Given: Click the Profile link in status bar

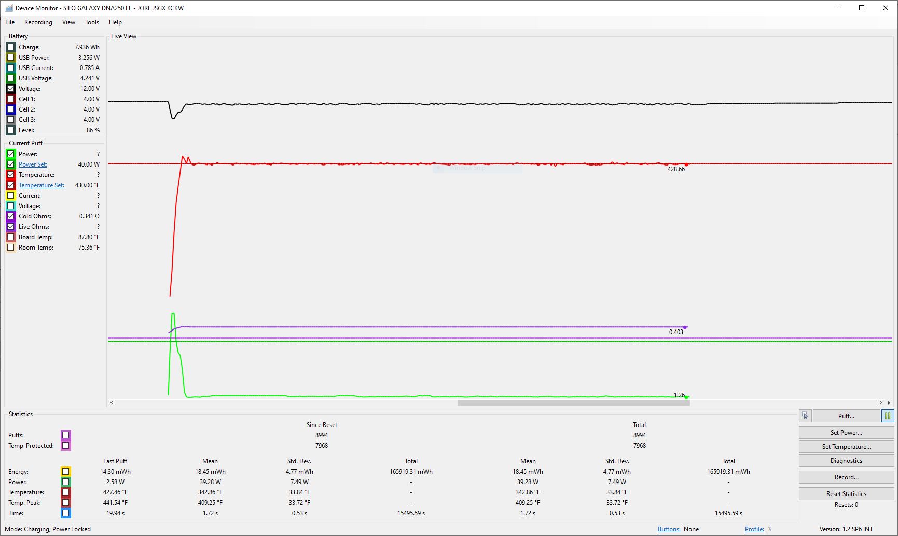Looking at the screenshot, I should [x=754, y=529].
